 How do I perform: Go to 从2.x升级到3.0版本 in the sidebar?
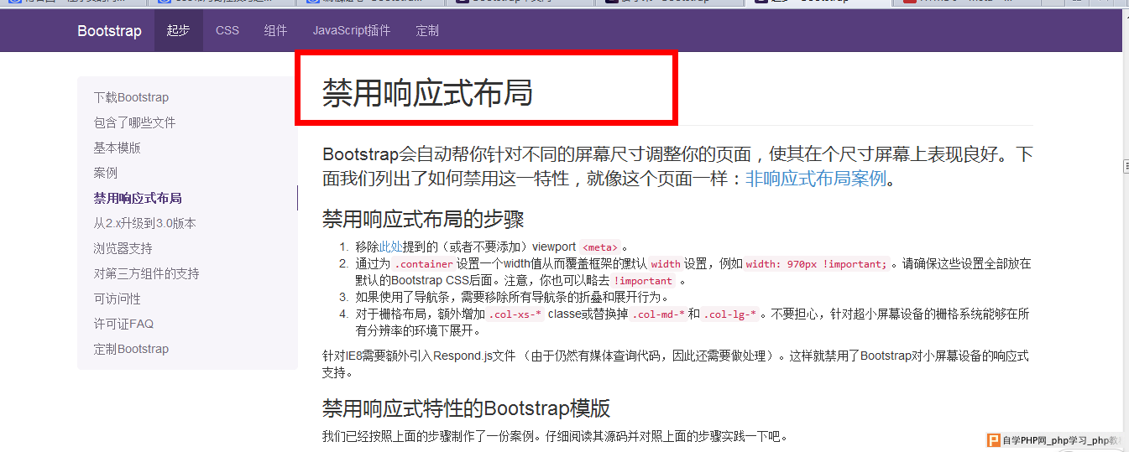[x=144, y=223]
